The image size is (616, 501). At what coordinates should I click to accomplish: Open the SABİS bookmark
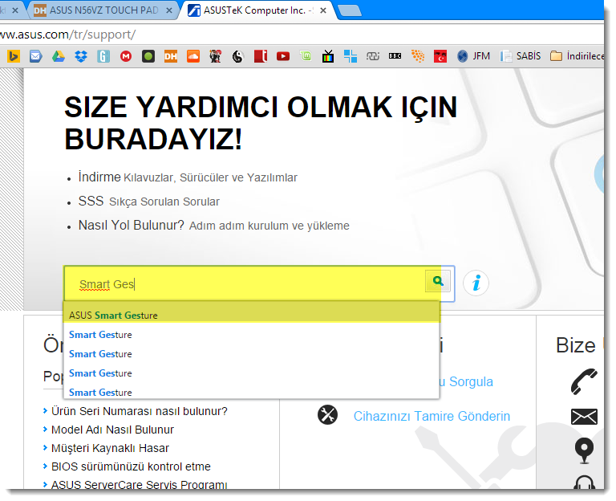pyautogui.click(x=521, y=56)
